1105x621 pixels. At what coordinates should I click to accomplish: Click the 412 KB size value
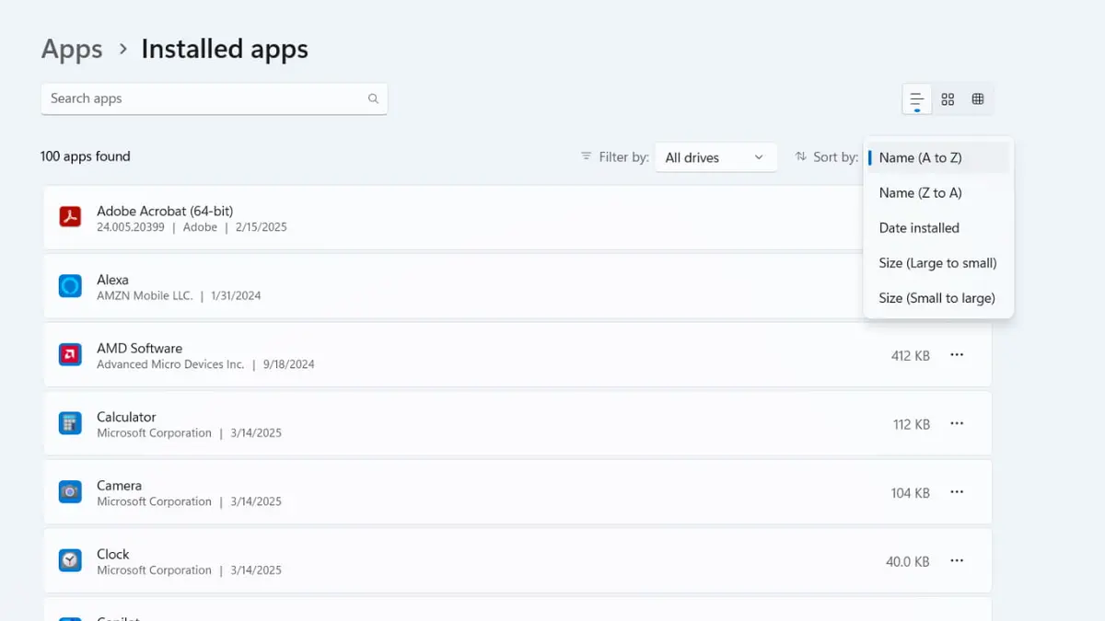click(x=911, y=355)
